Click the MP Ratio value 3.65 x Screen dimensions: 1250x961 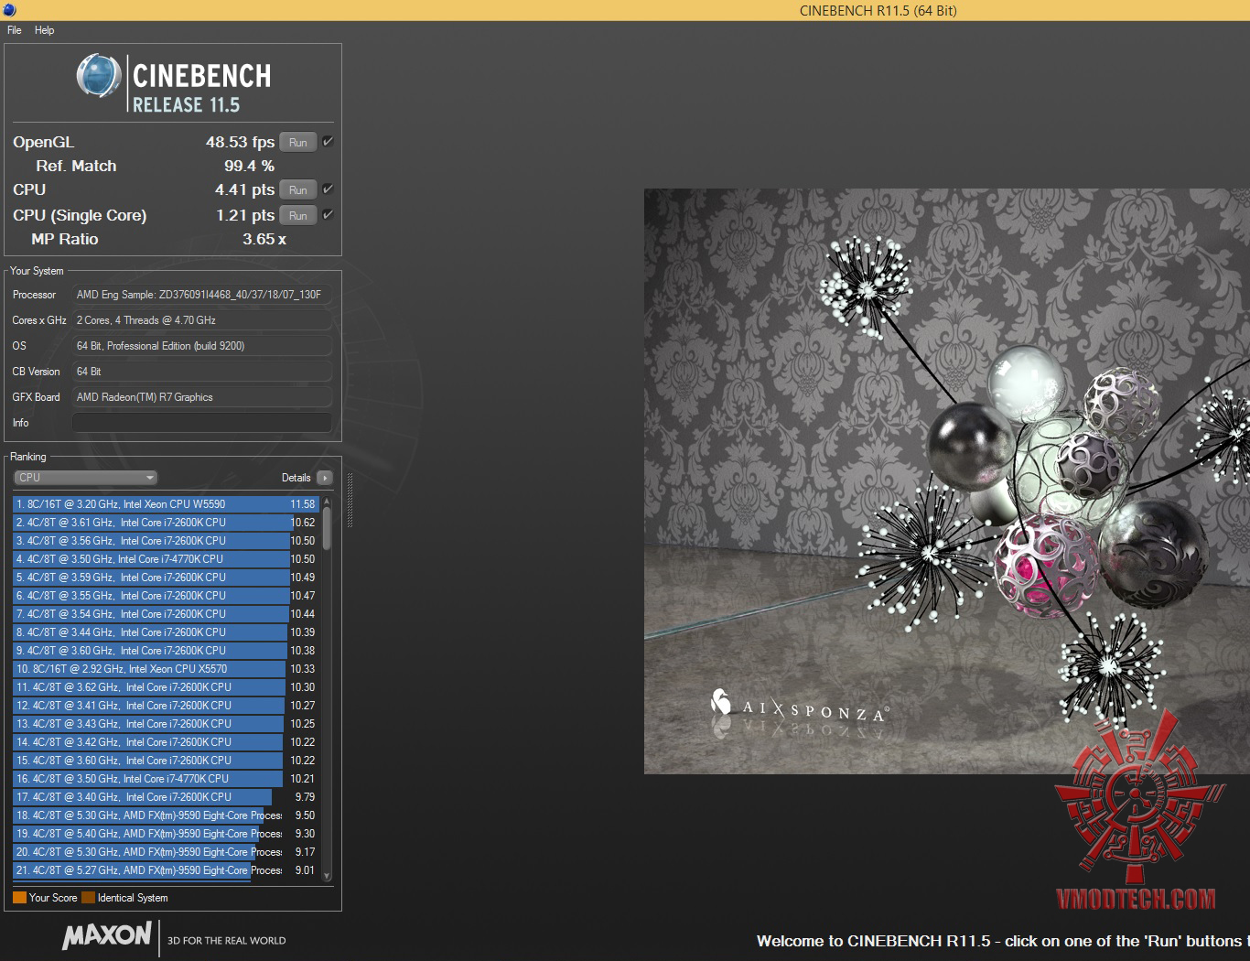pos(264,239)
